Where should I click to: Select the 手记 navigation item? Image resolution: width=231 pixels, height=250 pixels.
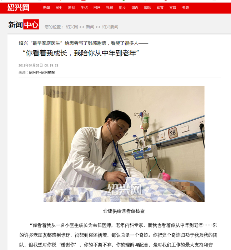click(x=84, y=7)
